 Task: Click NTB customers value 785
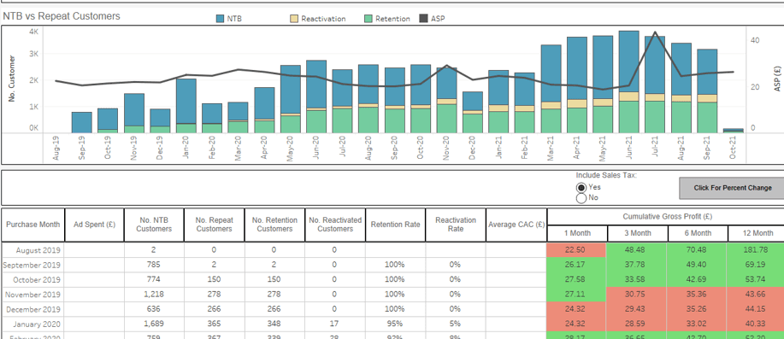coord(154,265)
